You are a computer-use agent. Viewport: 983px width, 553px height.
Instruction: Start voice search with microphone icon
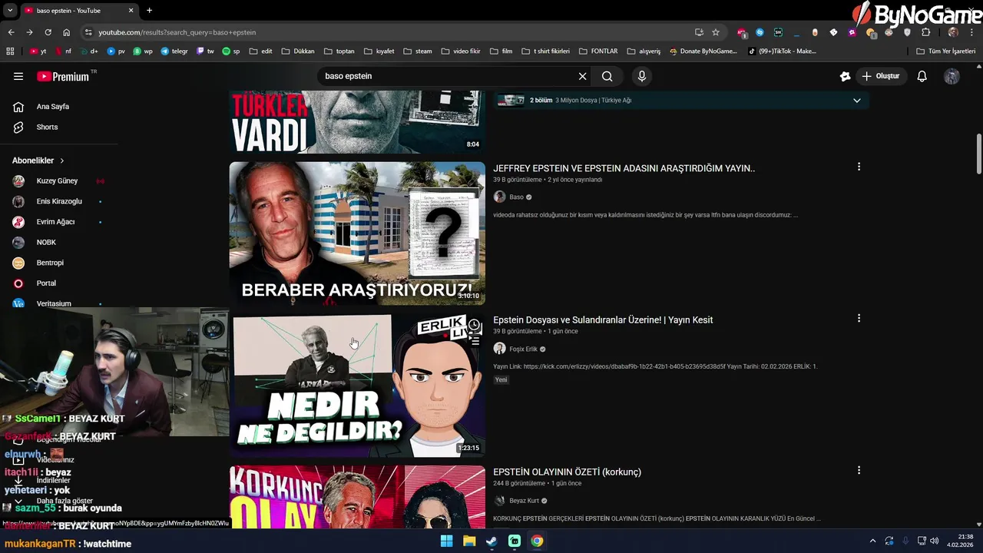pos(642,76)
